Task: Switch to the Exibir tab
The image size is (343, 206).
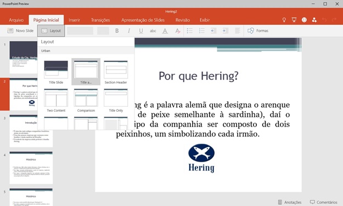Action: tap(205, 20)
